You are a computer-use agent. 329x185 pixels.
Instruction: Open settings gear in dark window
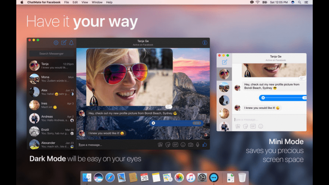click(x=56, y=43)
